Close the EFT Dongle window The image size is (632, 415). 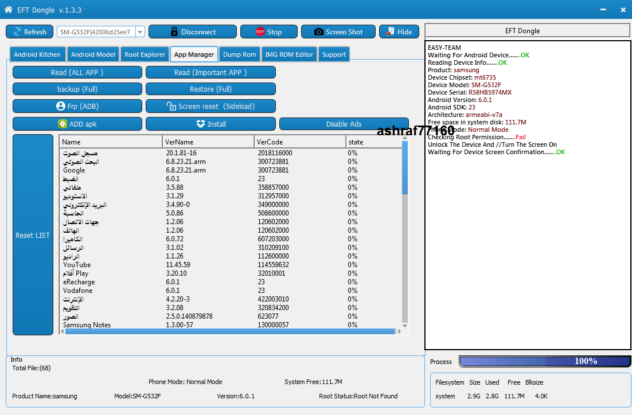pos(623,10)
